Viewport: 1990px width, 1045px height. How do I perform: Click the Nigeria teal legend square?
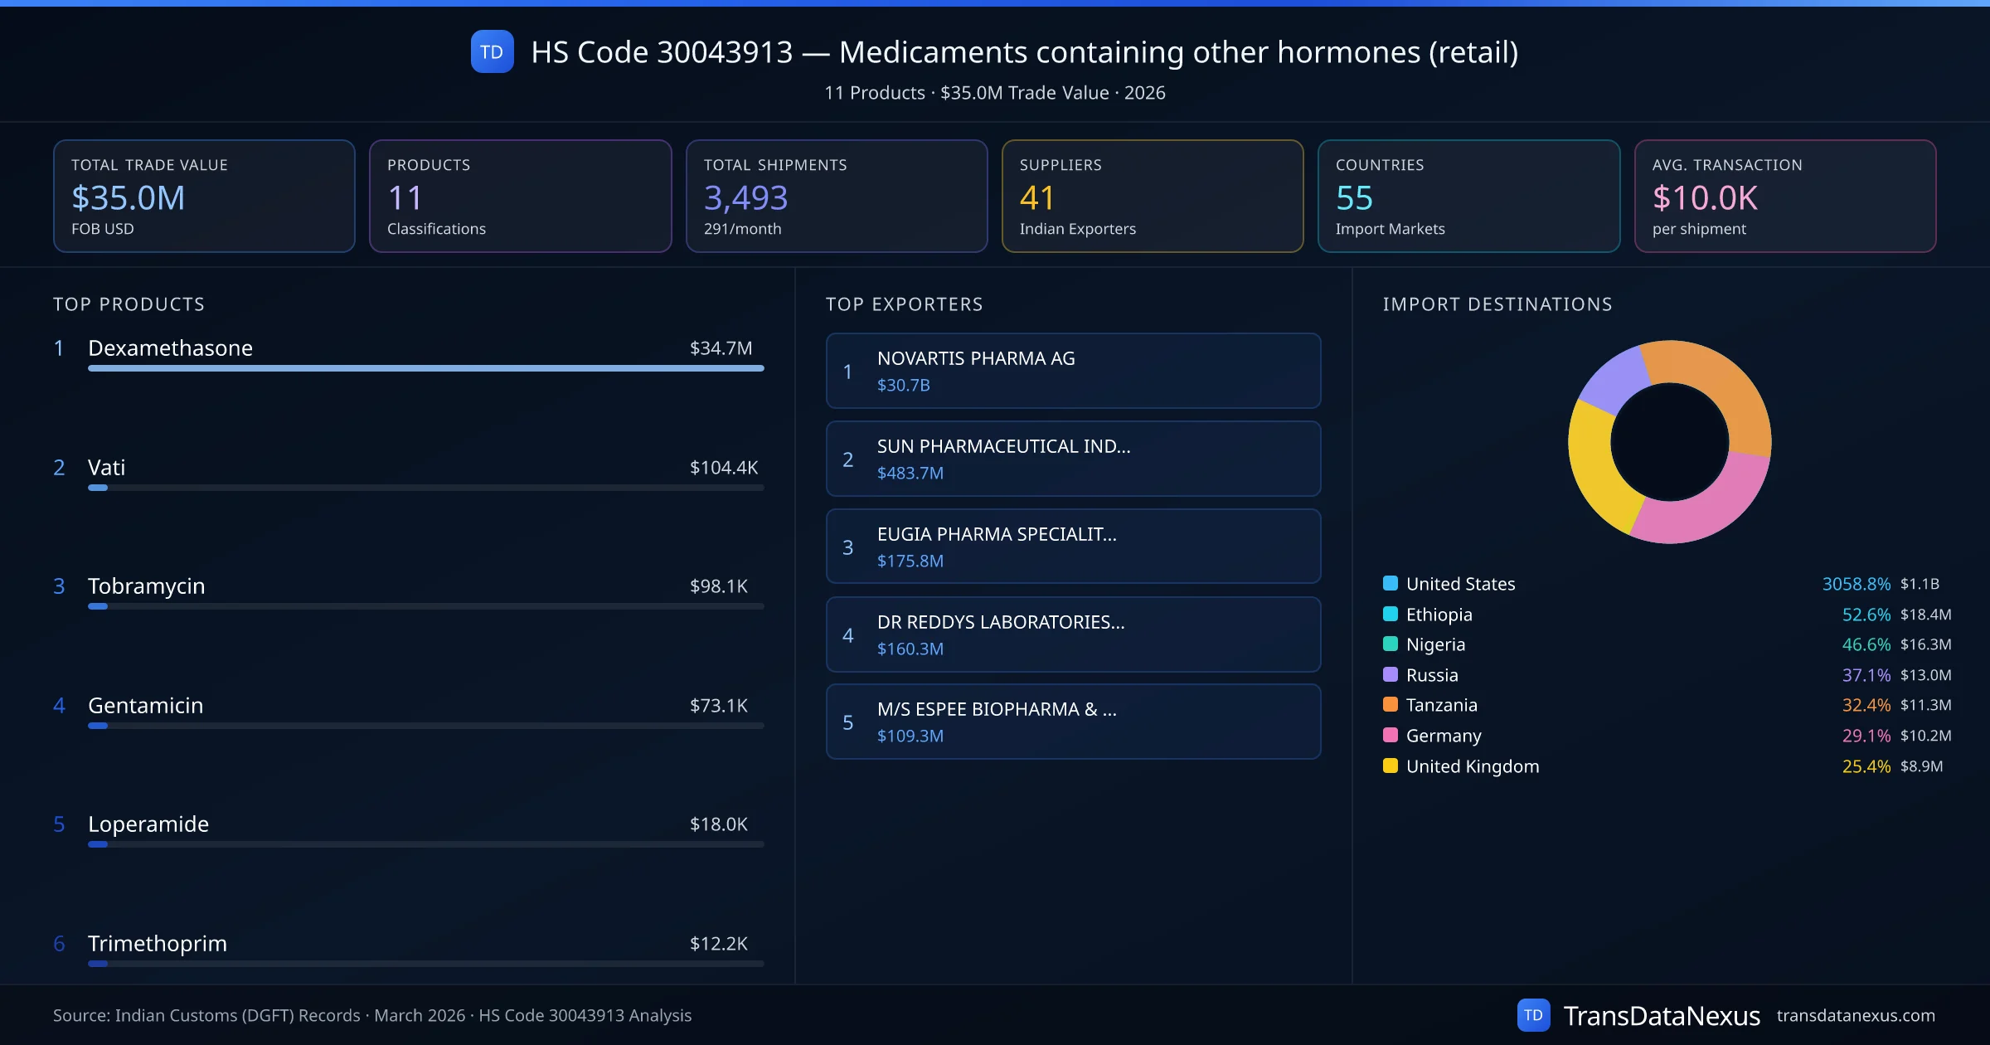[x=1391, y=644]
